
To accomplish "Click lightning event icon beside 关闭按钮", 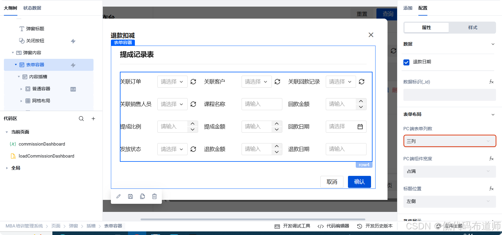I will pyautogui.click(x=73, y=41).
